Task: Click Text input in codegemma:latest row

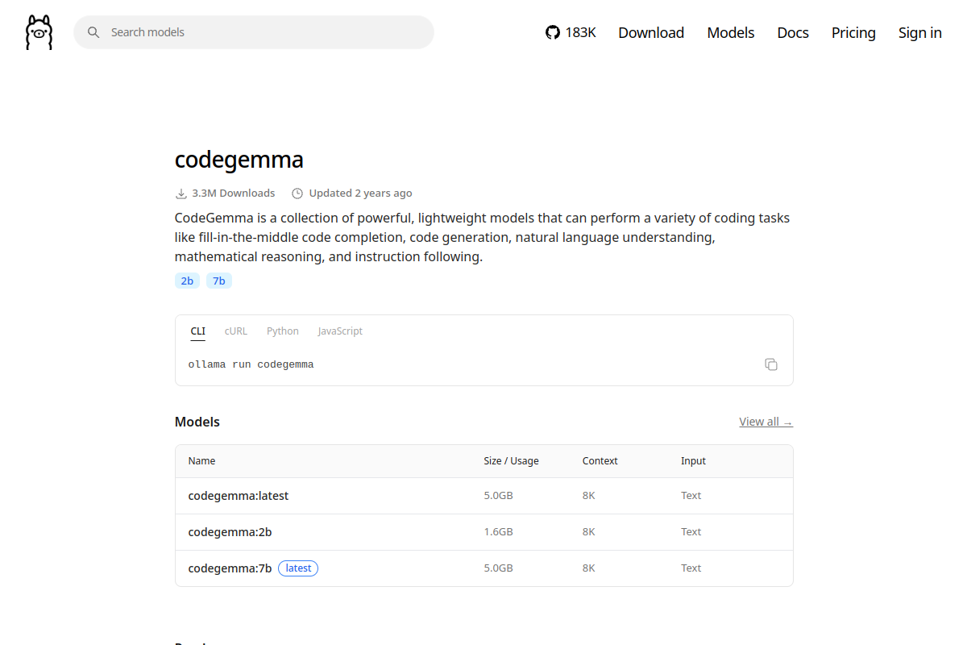Action: [691, 496]
